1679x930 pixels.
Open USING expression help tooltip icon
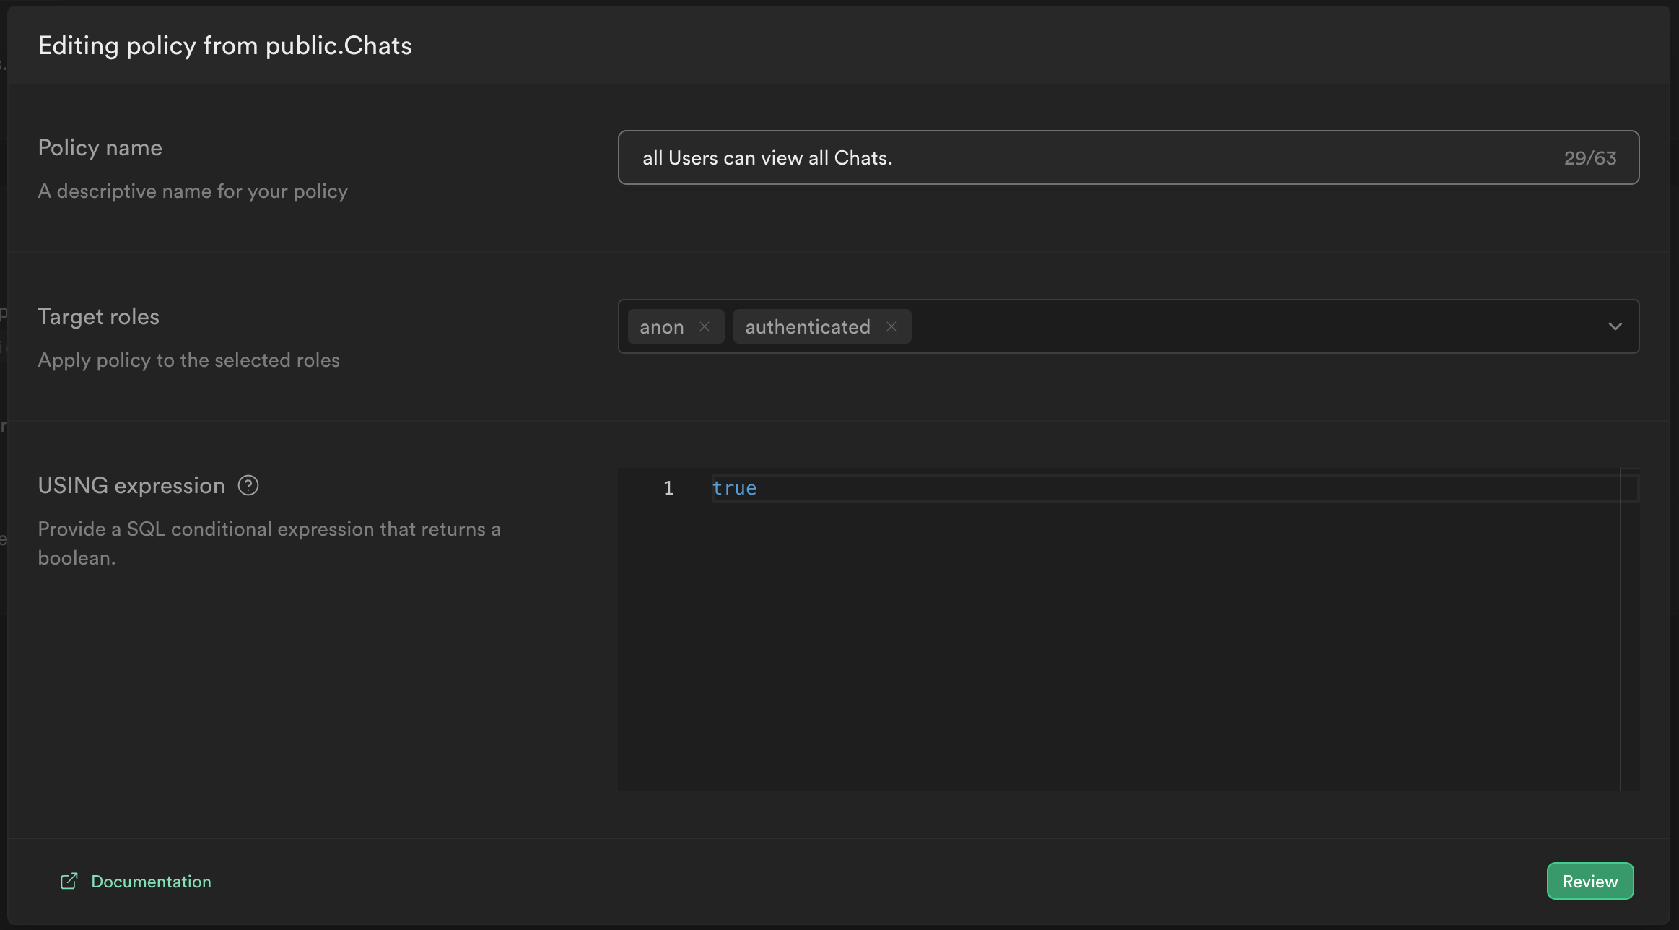pos(248,486)
